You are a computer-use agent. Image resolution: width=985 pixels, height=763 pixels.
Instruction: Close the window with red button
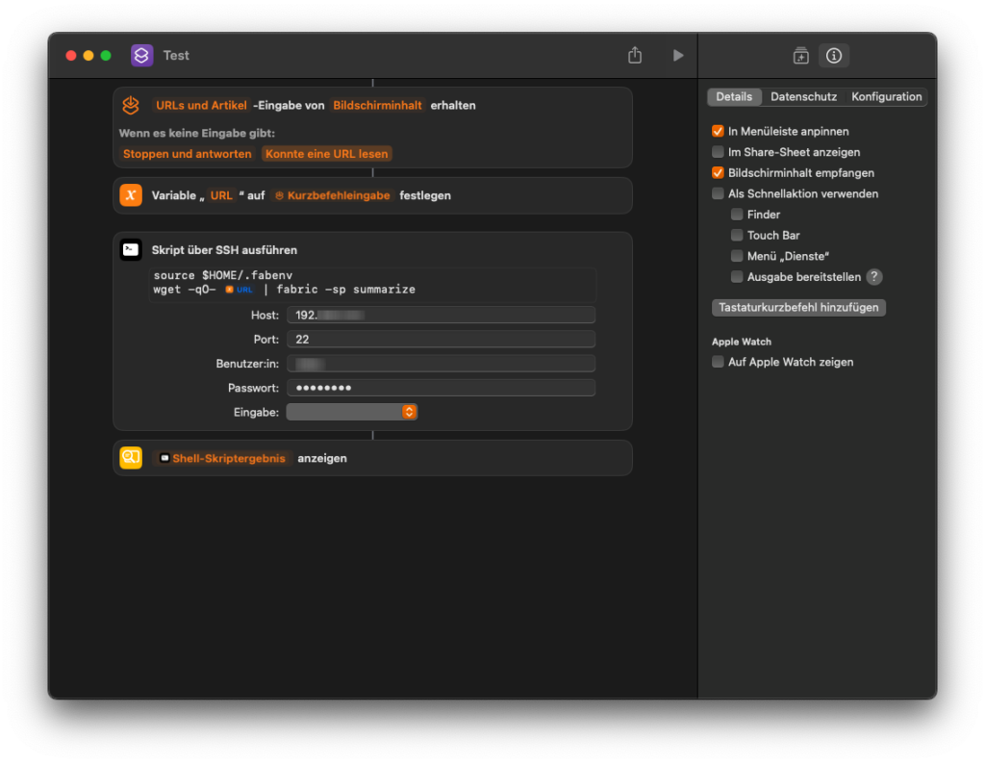tap(71, 55)
